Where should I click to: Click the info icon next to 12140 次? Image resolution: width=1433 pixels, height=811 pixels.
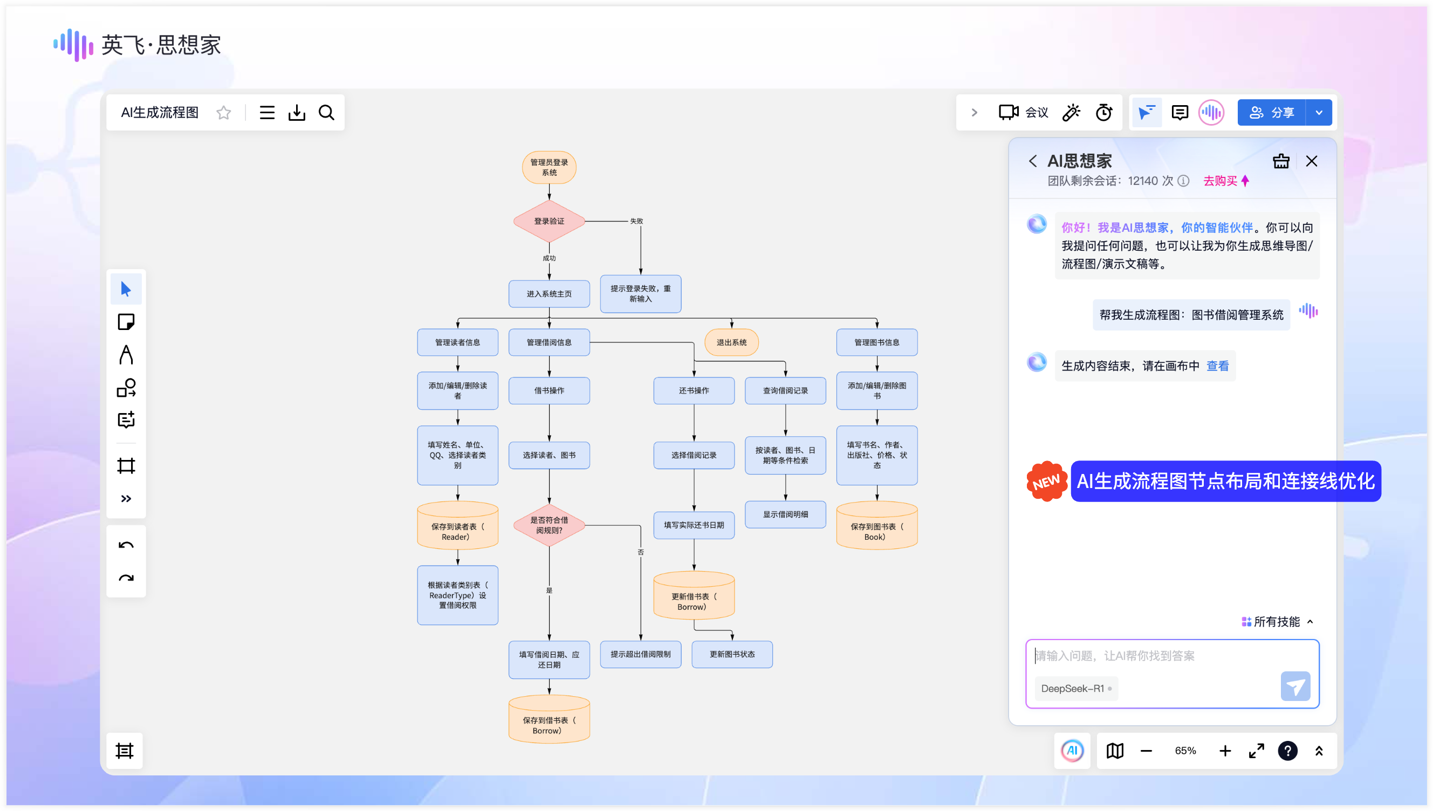1183,181
